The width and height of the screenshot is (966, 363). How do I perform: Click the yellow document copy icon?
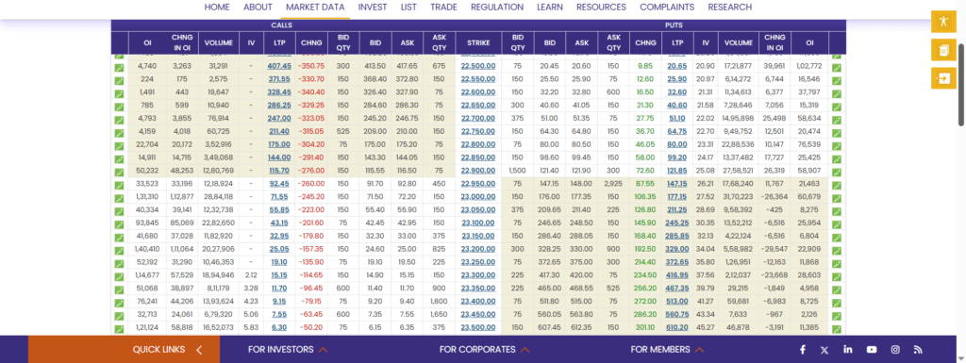click(x=943, y=50)
